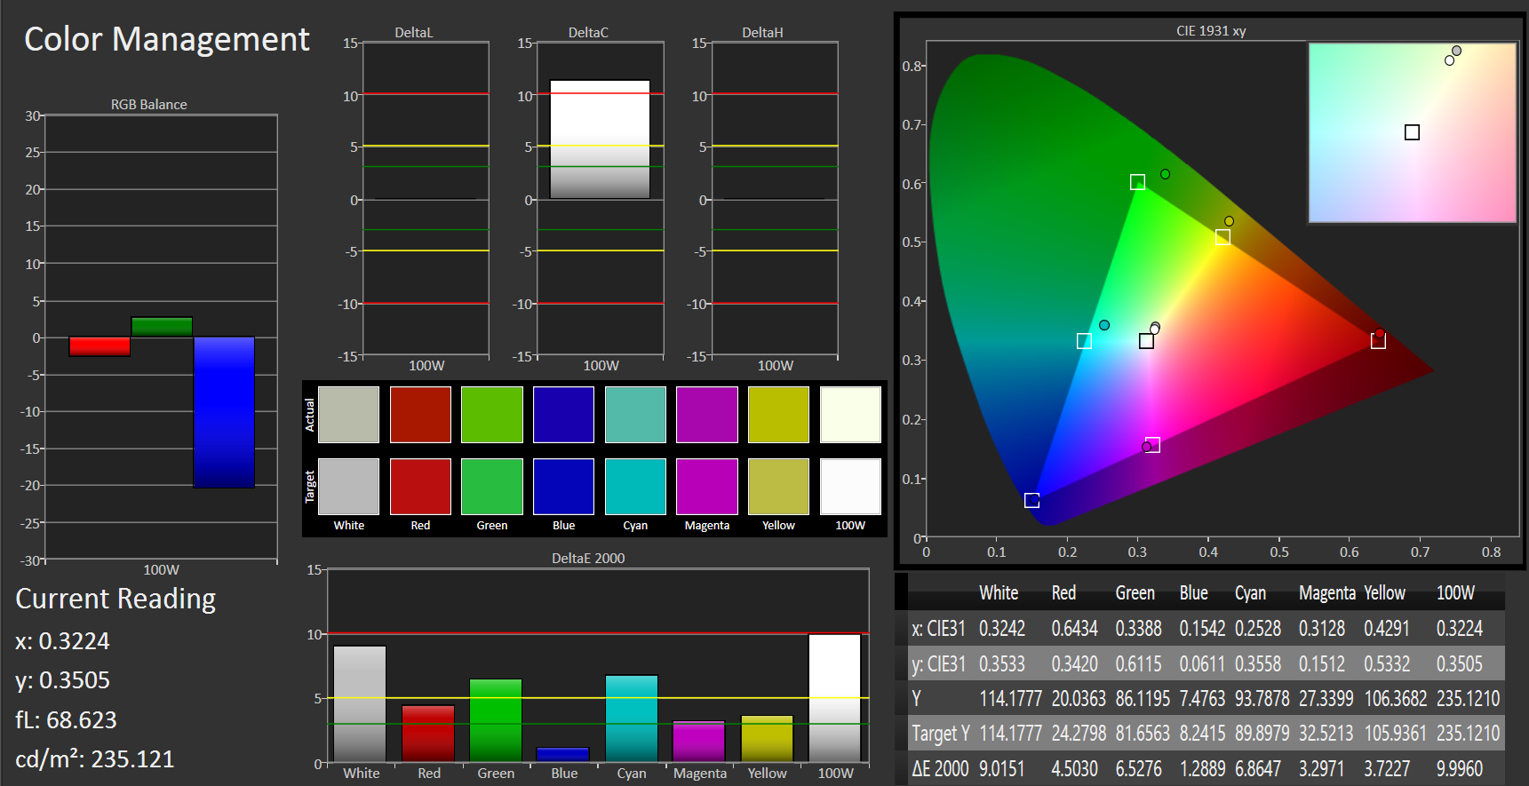Click the Blue Y value '7.4763'
Screen dimensions: 1529x786
[1202, 699]
